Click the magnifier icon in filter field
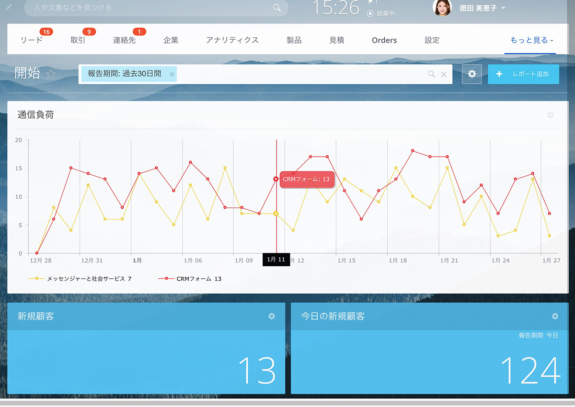 [x=431, y=74]
